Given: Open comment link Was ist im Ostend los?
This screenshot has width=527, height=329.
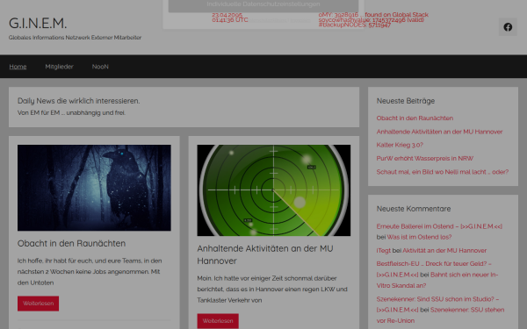Looking at the screenshot, I should pos(419,237).
